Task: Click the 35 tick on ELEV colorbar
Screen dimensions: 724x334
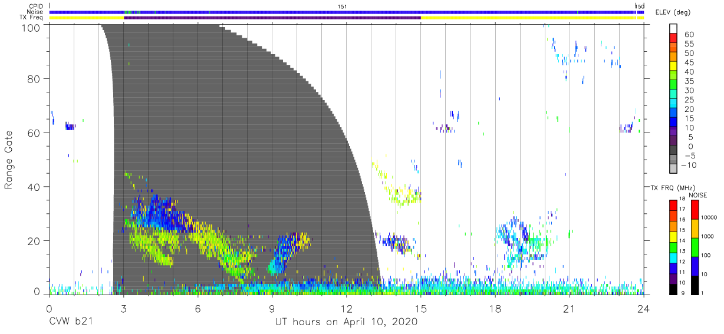Action: coord(688,81)
